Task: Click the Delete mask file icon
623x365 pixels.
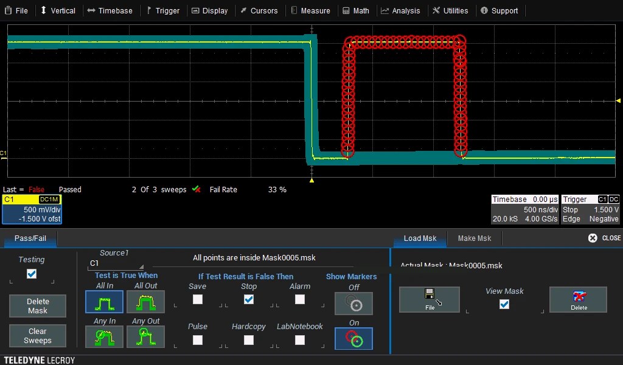Action: [578, 299]
